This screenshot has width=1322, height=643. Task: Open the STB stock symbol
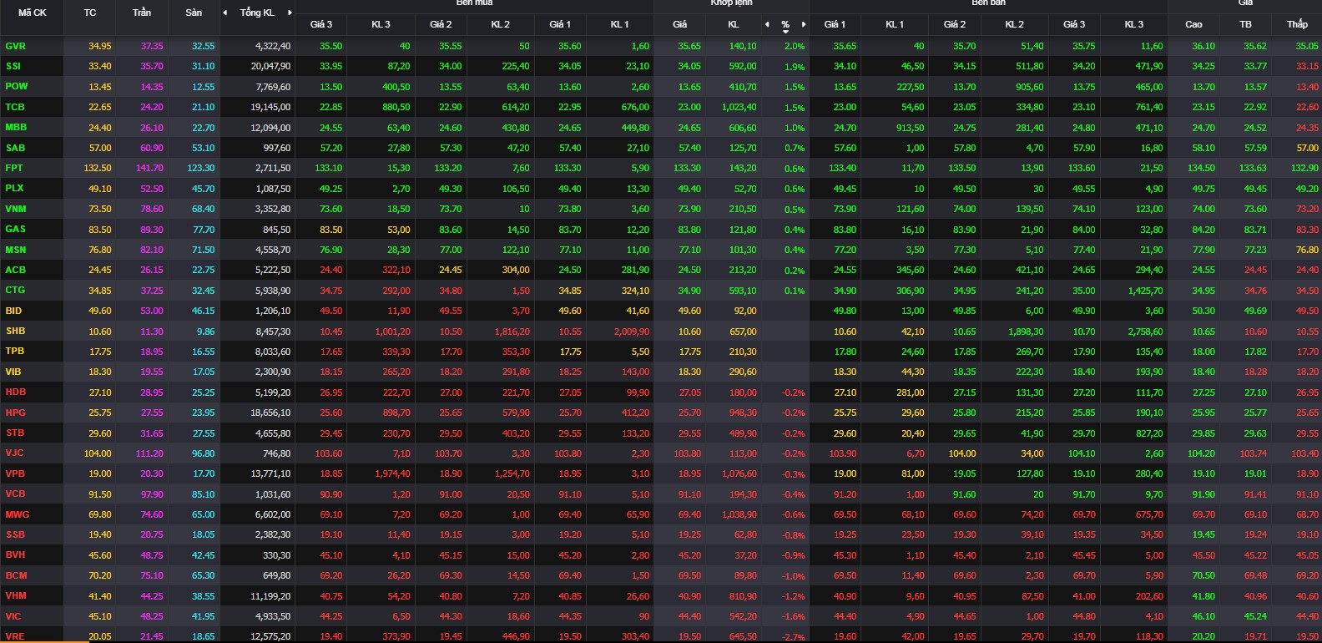click(x=15, y=433)
